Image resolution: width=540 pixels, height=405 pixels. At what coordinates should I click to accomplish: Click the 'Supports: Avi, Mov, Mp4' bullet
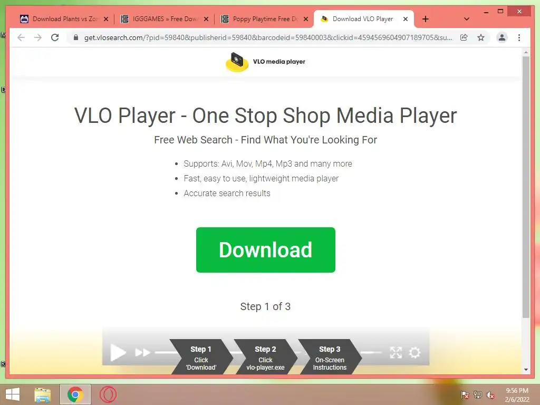tap(267, 163)
